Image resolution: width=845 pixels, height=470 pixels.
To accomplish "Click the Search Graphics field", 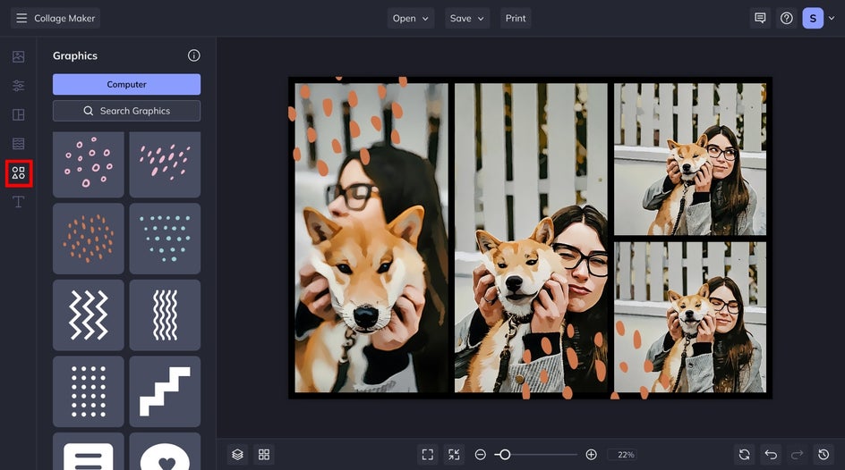I will click(x=126, y=111).
